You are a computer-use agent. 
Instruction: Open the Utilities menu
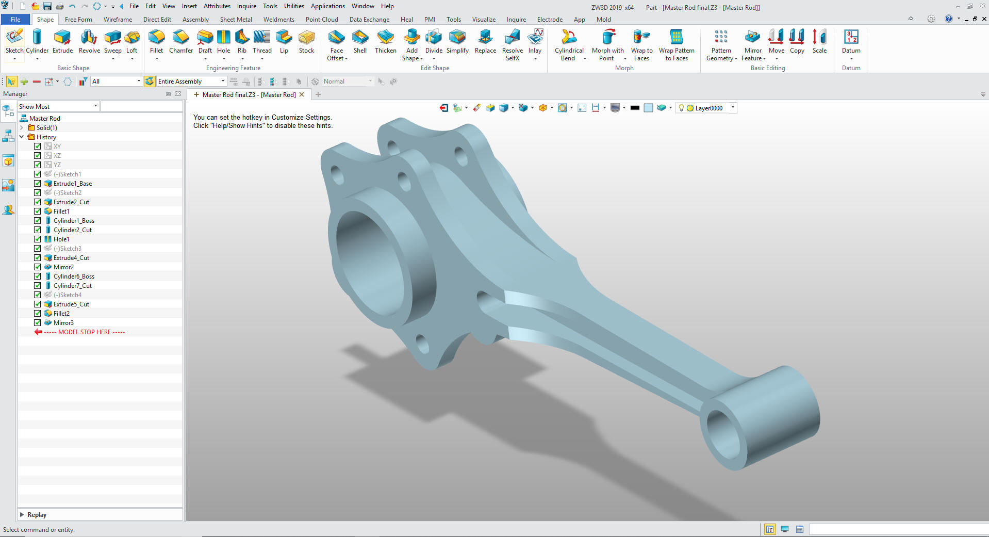(x=294, y=6)
